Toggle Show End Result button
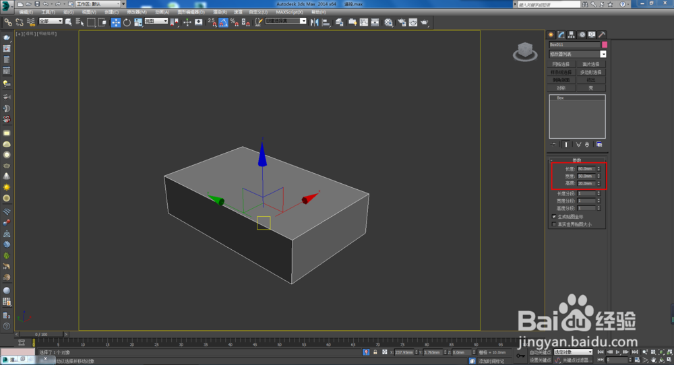The image size is (674, 365). point(566,145)
